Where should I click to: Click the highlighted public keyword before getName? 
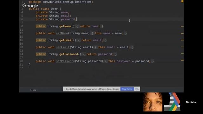pos(41,26)
